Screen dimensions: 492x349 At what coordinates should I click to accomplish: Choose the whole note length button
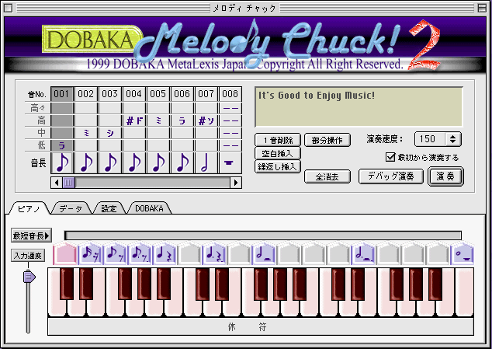point(462,254)
